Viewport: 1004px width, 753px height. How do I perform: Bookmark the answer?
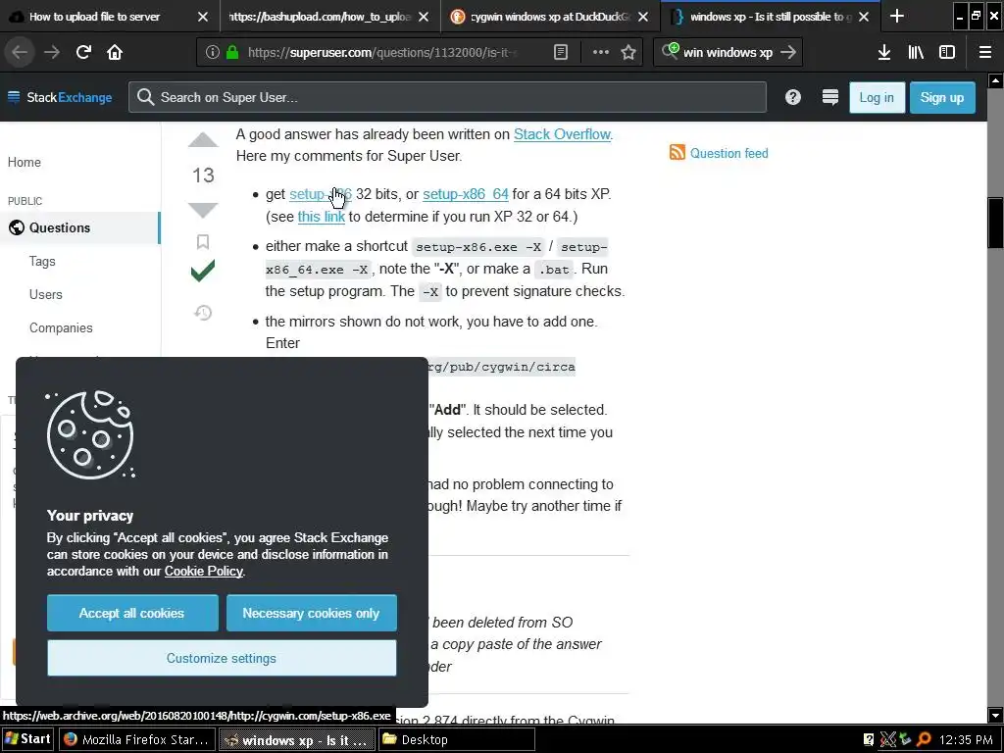point(203,241)
